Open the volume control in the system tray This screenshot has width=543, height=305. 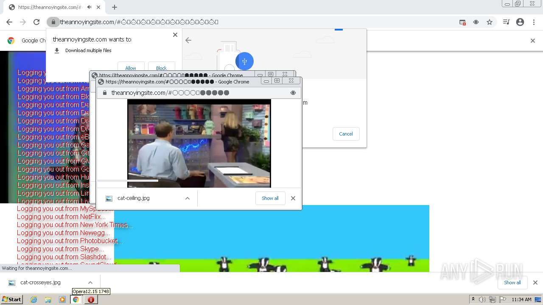pyautogui.click(x=482, y=299)
